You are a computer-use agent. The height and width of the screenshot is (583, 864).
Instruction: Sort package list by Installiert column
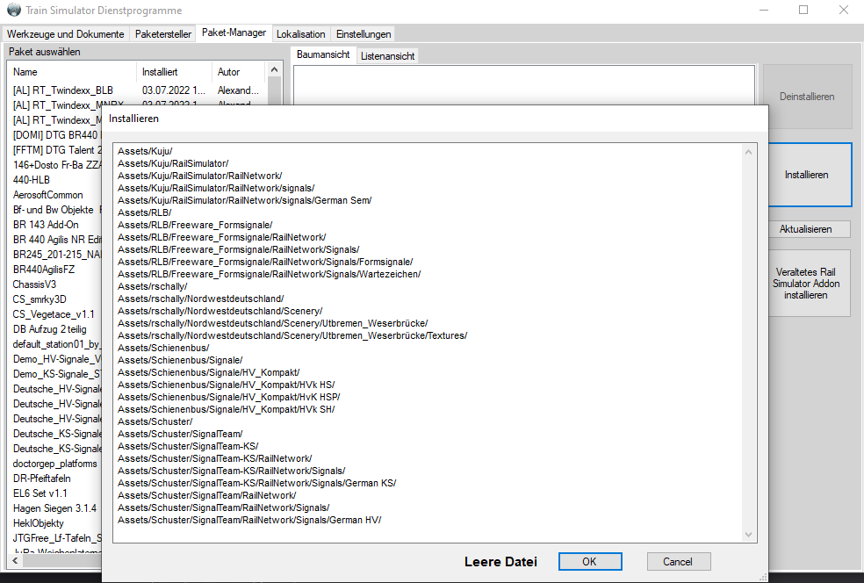(174, 72)
